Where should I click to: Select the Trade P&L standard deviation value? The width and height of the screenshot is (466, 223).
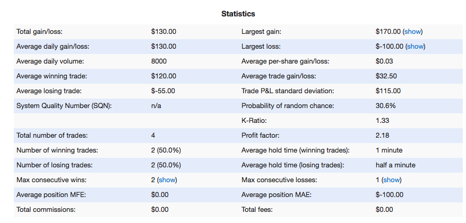tap(388, 91)
